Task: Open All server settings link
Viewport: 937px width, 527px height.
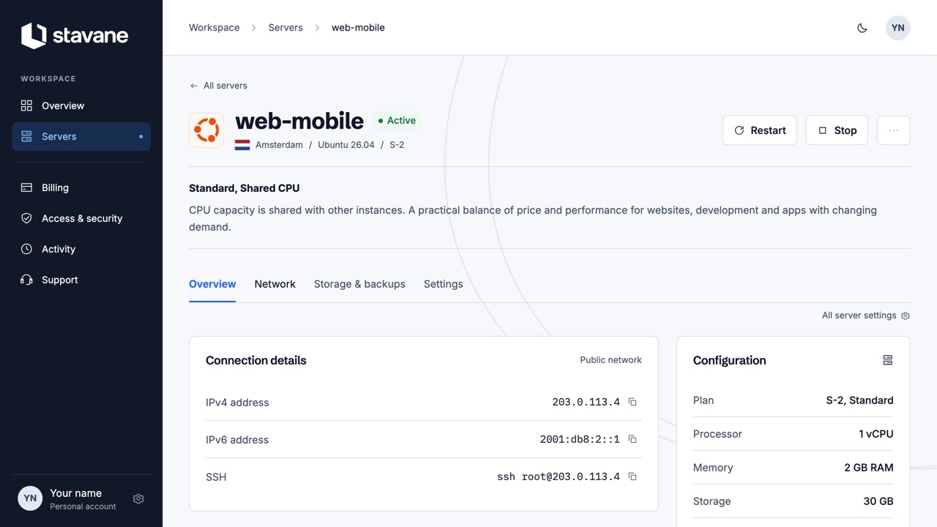Action: click(866, 315)
